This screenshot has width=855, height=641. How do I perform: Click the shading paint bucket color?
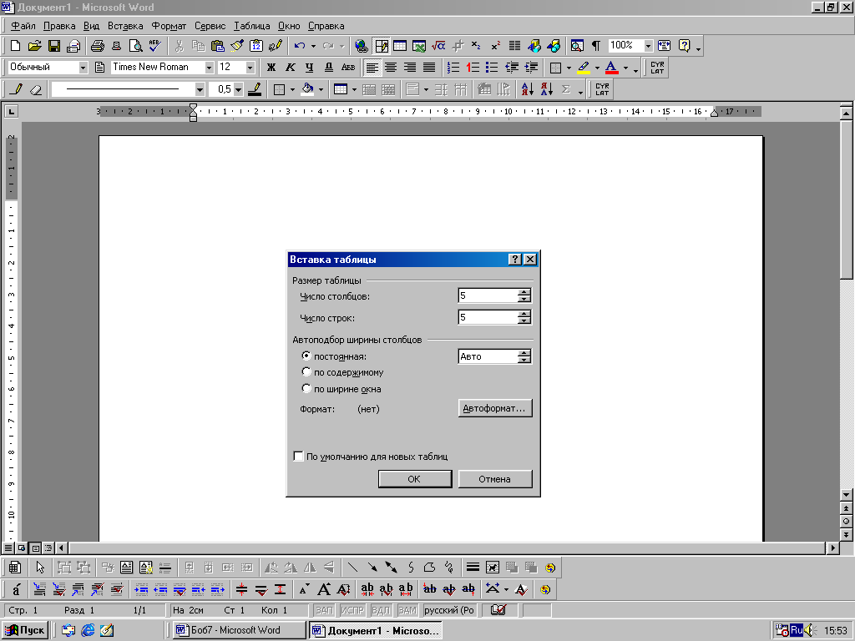click(307, 89)
